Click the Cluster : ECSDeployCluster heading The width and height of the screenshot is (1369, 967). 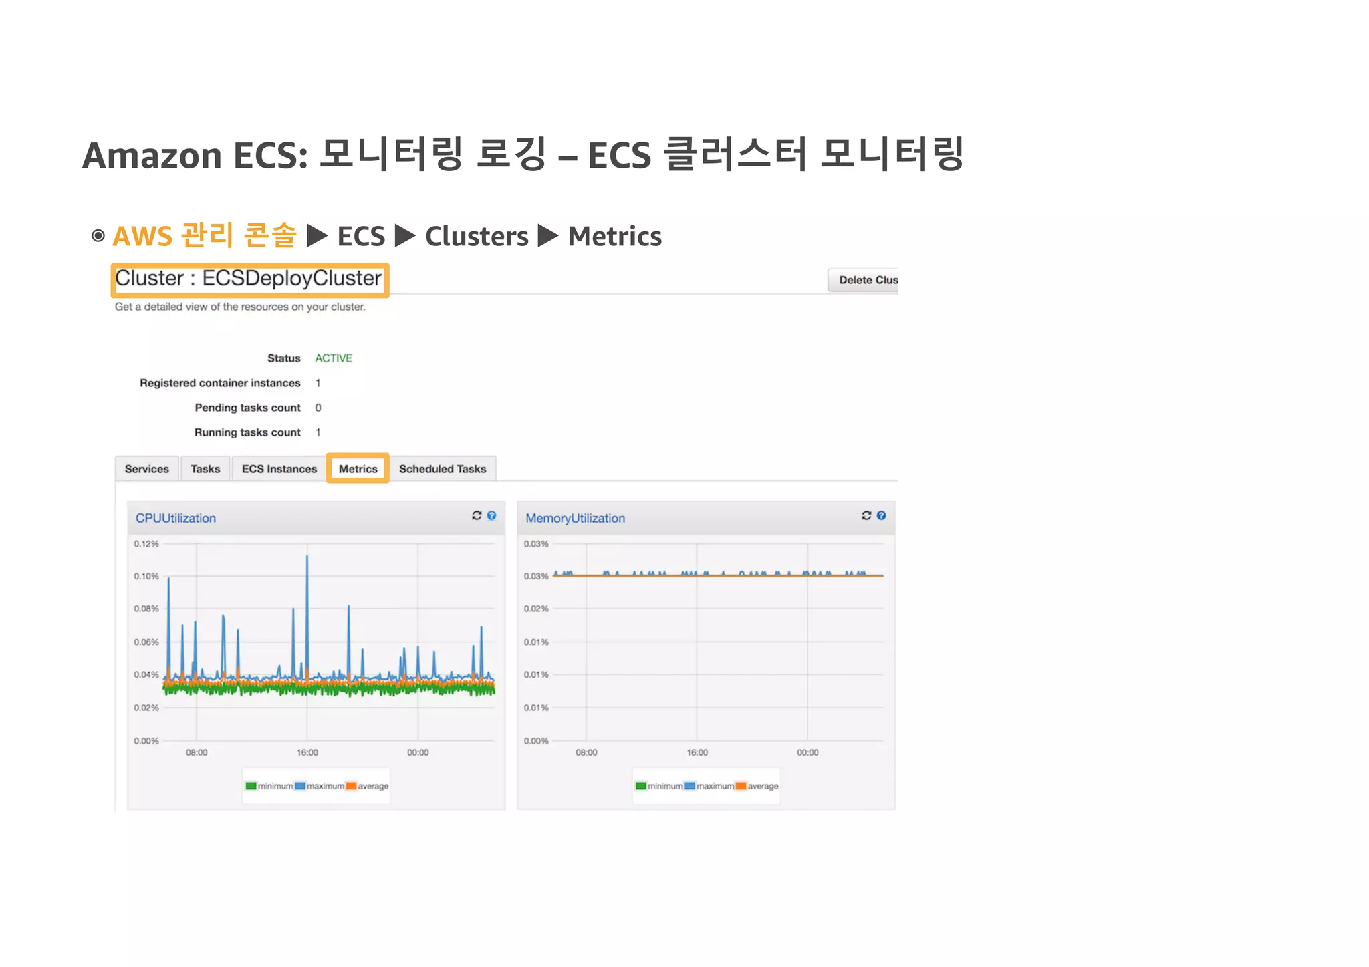tap(249, 279)
